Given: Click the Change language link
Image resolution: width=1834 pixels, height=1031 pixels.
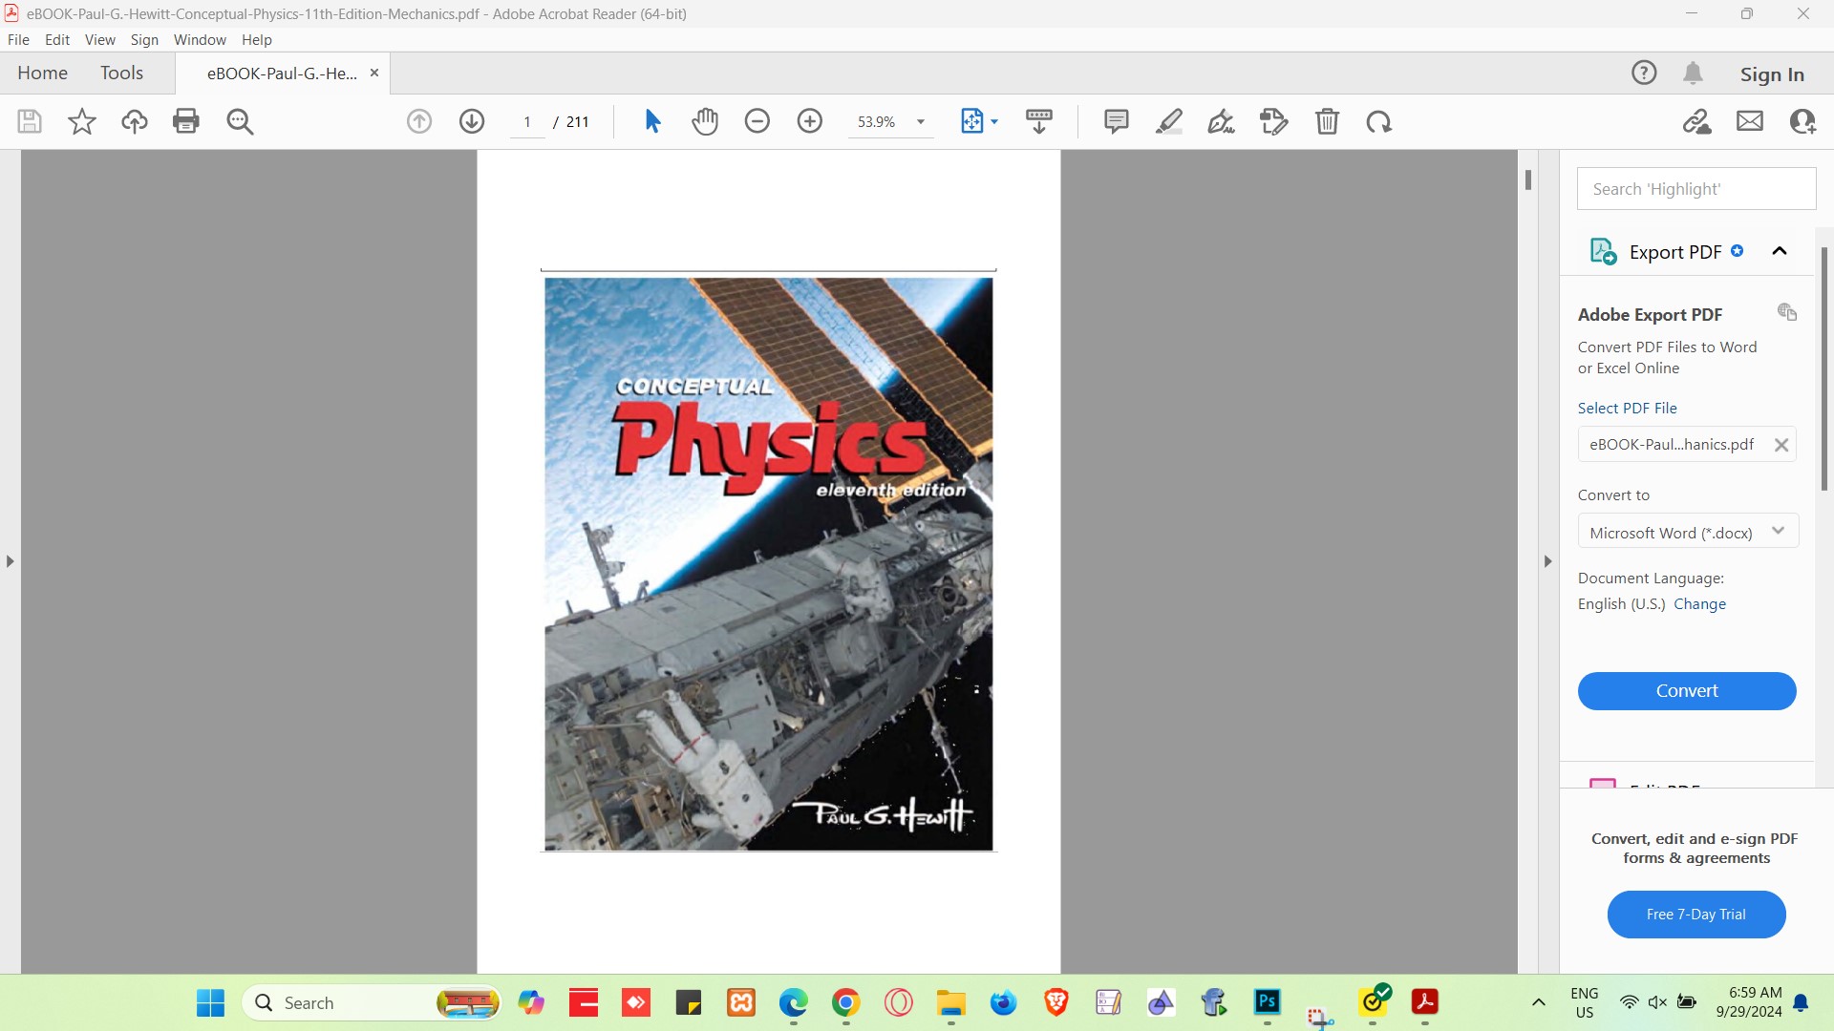Looking at the screenshot, I should tap(1699, 604).
